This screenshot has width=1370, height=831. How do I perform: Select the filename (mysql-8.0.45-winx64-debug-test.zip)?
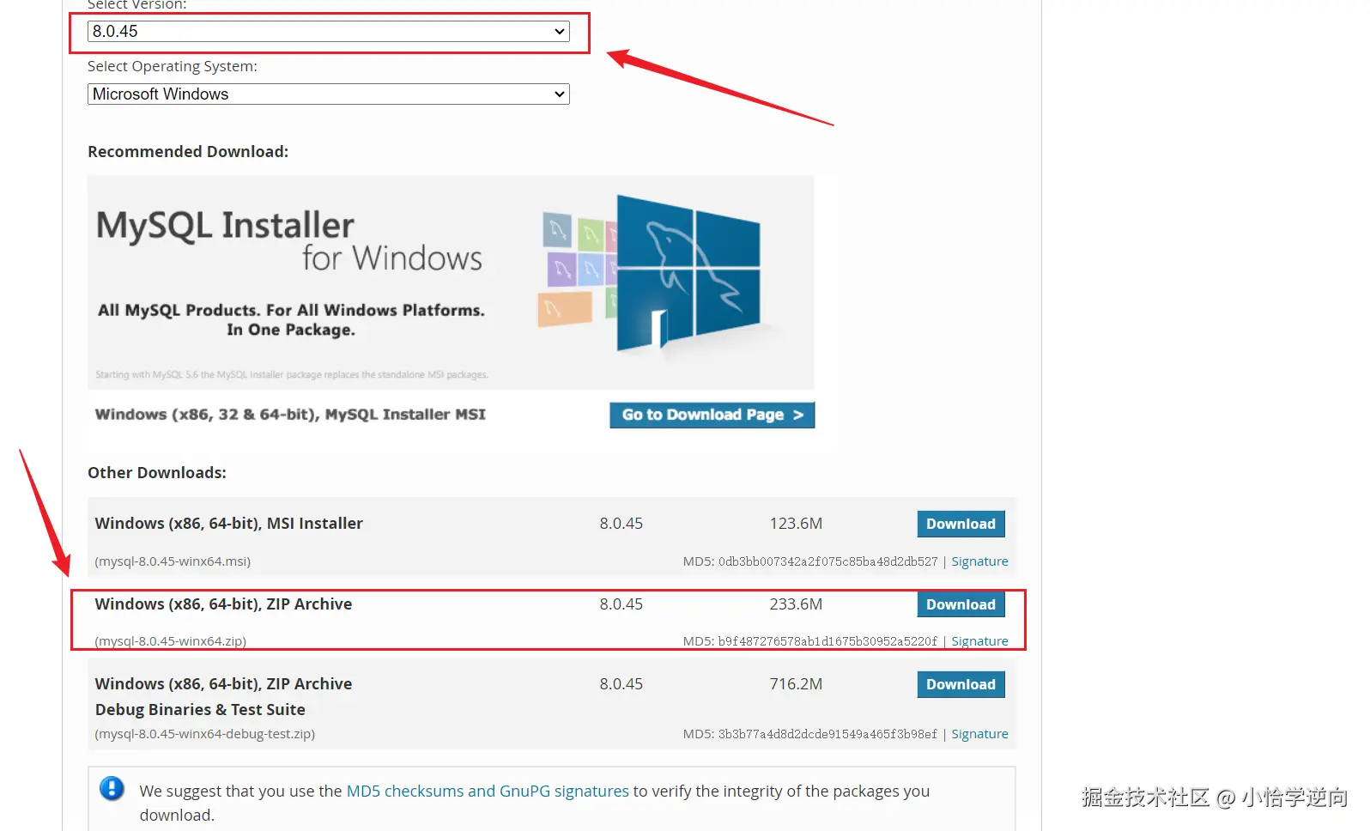click(204, 734)
